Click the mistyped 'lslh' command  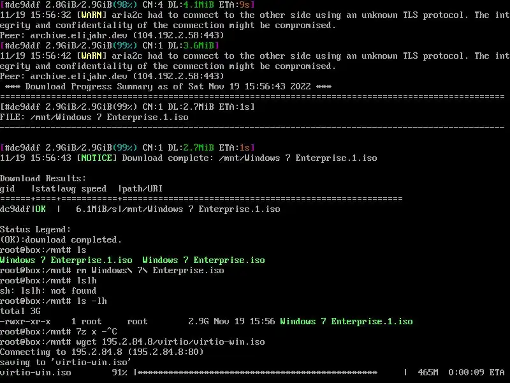[x=87, y=280]
